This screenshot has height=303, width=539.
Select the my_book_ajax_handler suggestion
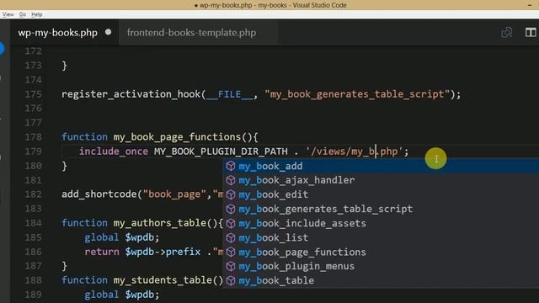click(381, 180)
